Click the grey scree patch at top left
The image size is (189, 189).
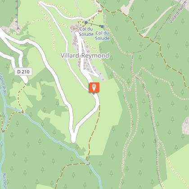pyautogui.click(x=14, y=26)
